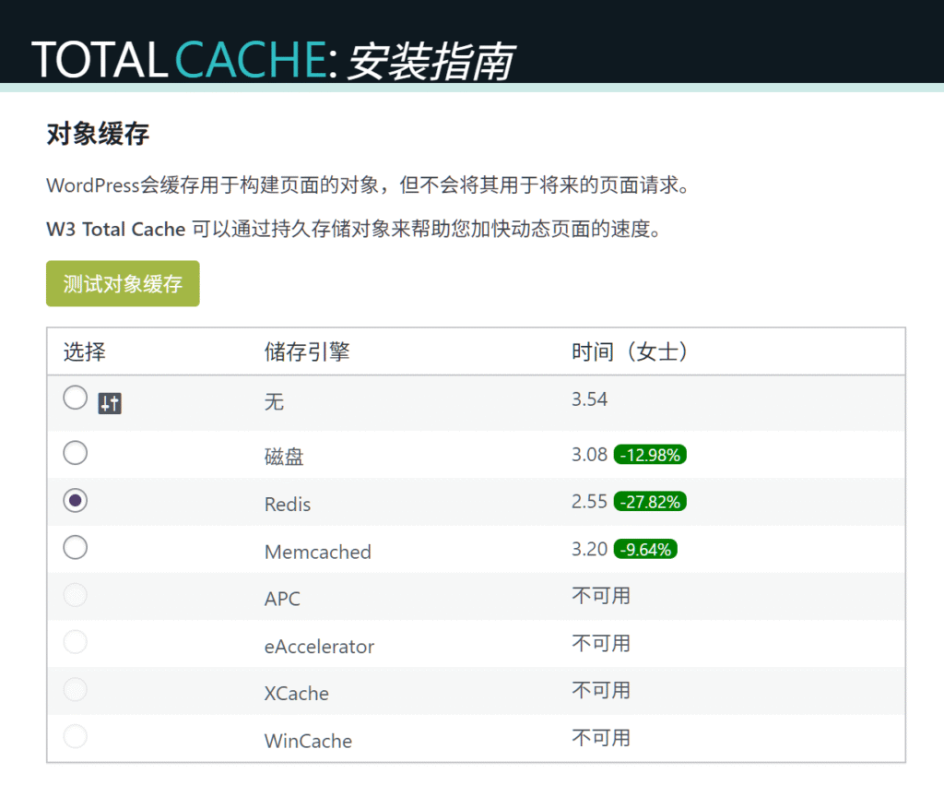Click the eAccelerator radio button
This screenshot has height=797, width=944.
pos(76,642)
